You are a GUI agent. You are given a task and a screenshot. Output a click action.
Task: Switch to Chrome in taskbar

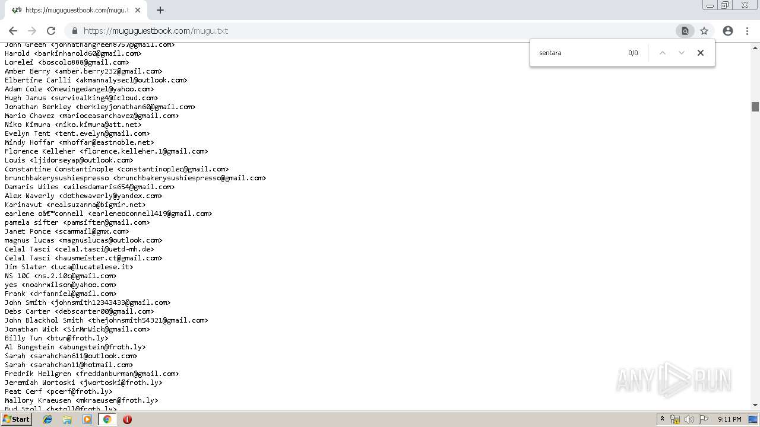click(107, 419)
